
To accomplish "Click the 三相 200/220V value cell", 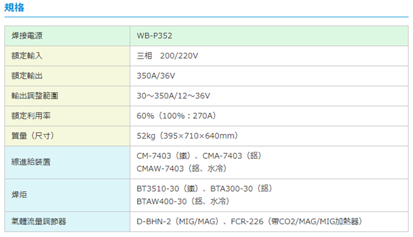I will [269, 56].
